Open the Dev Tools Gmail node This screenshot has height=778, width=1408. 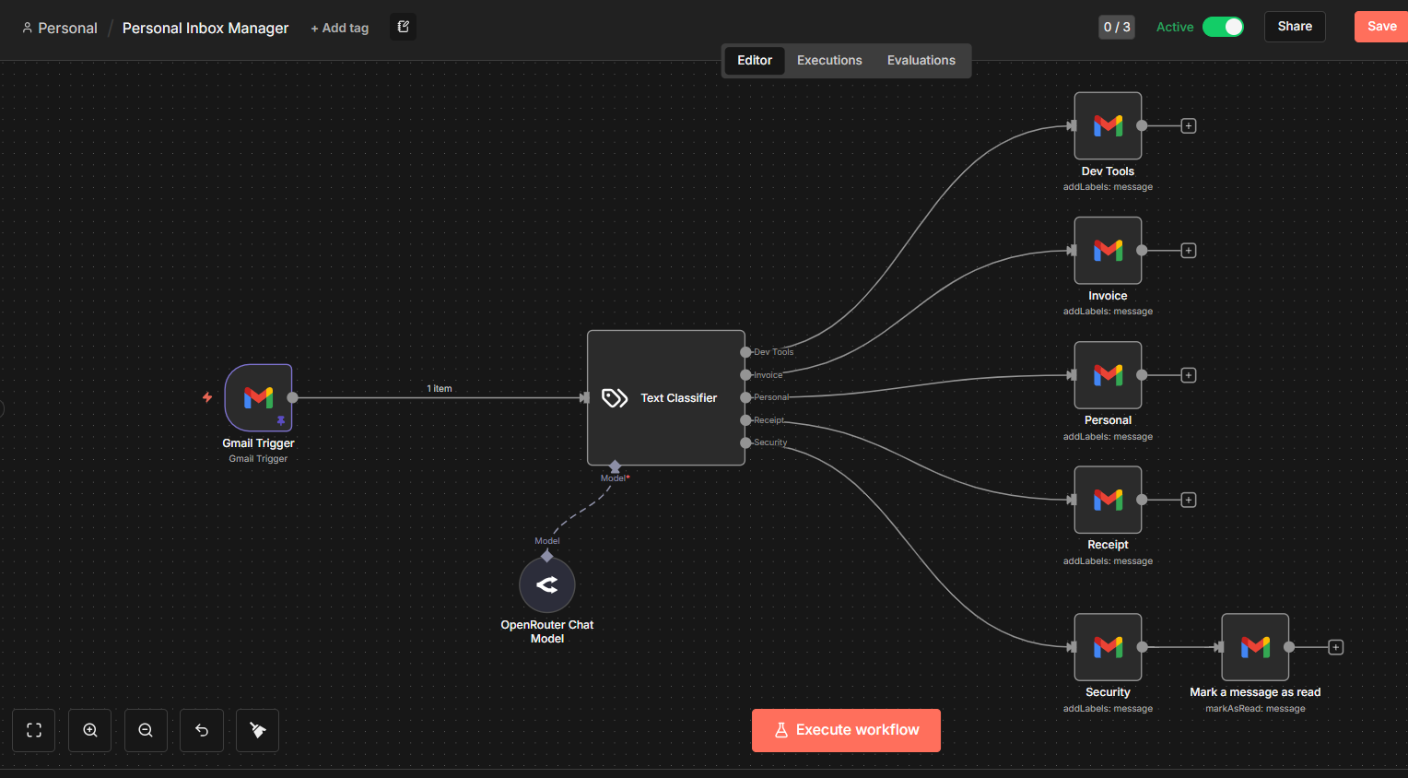(x=1107, y=125)
